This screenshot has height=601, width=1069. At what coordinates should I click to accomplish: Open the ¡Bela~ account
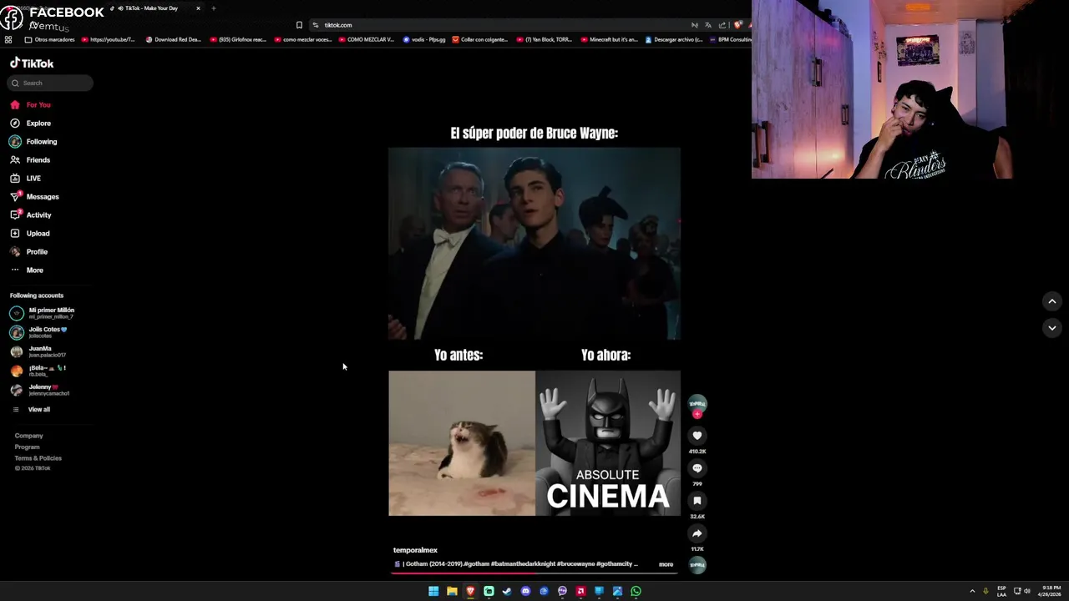click(x=38, y=371)
